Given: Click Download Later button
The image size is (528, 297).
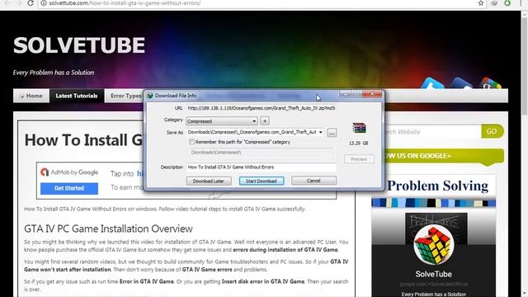Looking at the screenshot, I should click(x=209, y=181).
